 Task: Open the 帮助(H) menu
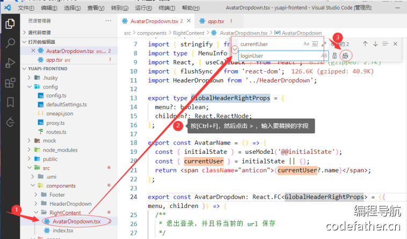click(x=191, y=8)
